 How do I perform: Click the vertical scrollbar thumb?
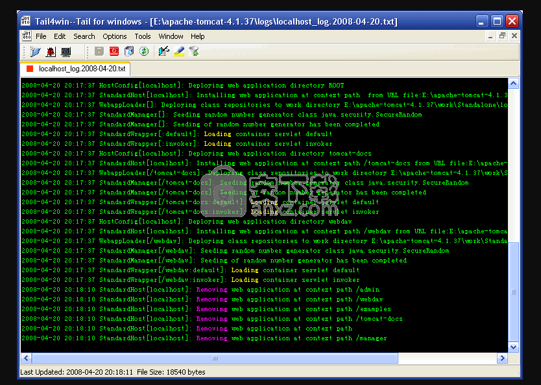click(x=513, y=292)
